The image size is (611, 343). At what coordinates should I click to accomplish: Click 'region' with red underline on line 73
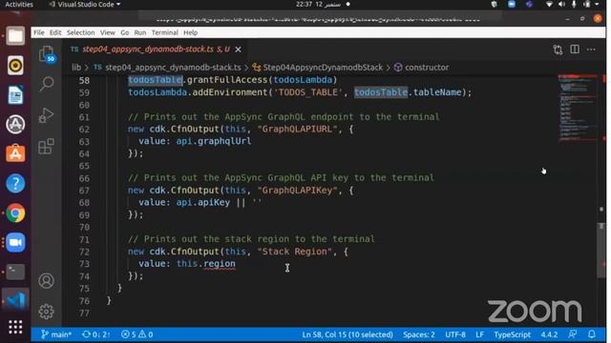click(x=220, y=264)
